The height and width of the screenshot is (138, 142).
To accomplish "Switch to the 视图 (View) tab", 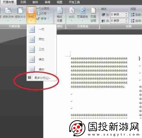I will pyautogui.click(x=59, y=2).
